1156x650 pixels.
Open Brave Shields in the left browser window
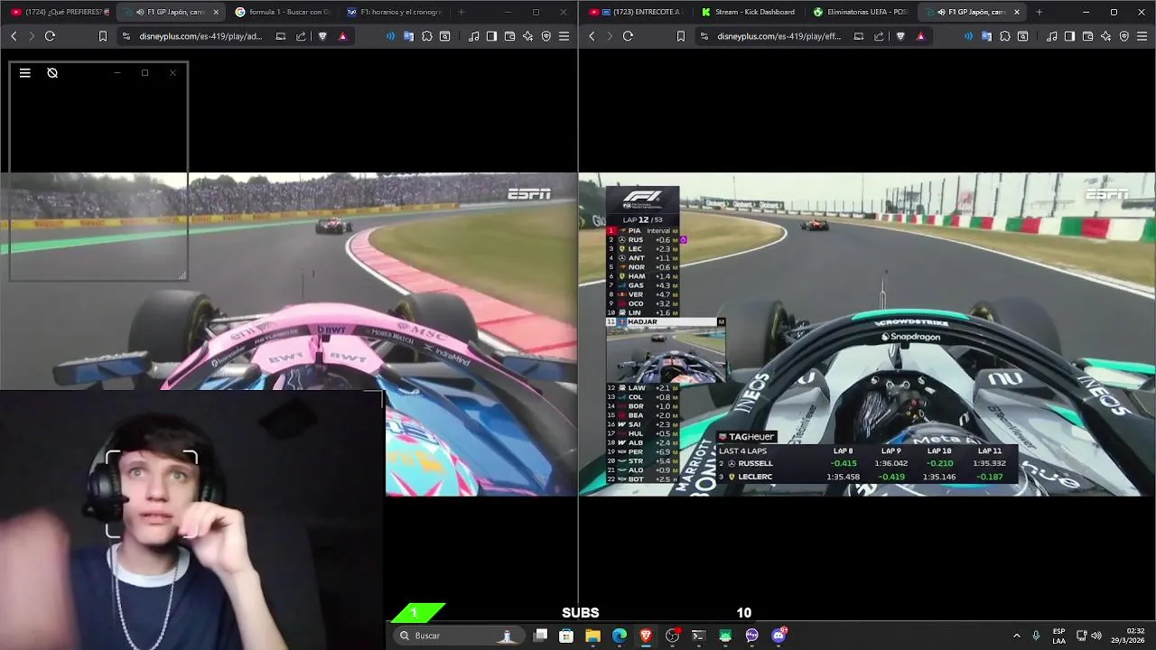(x=322, y=36)
